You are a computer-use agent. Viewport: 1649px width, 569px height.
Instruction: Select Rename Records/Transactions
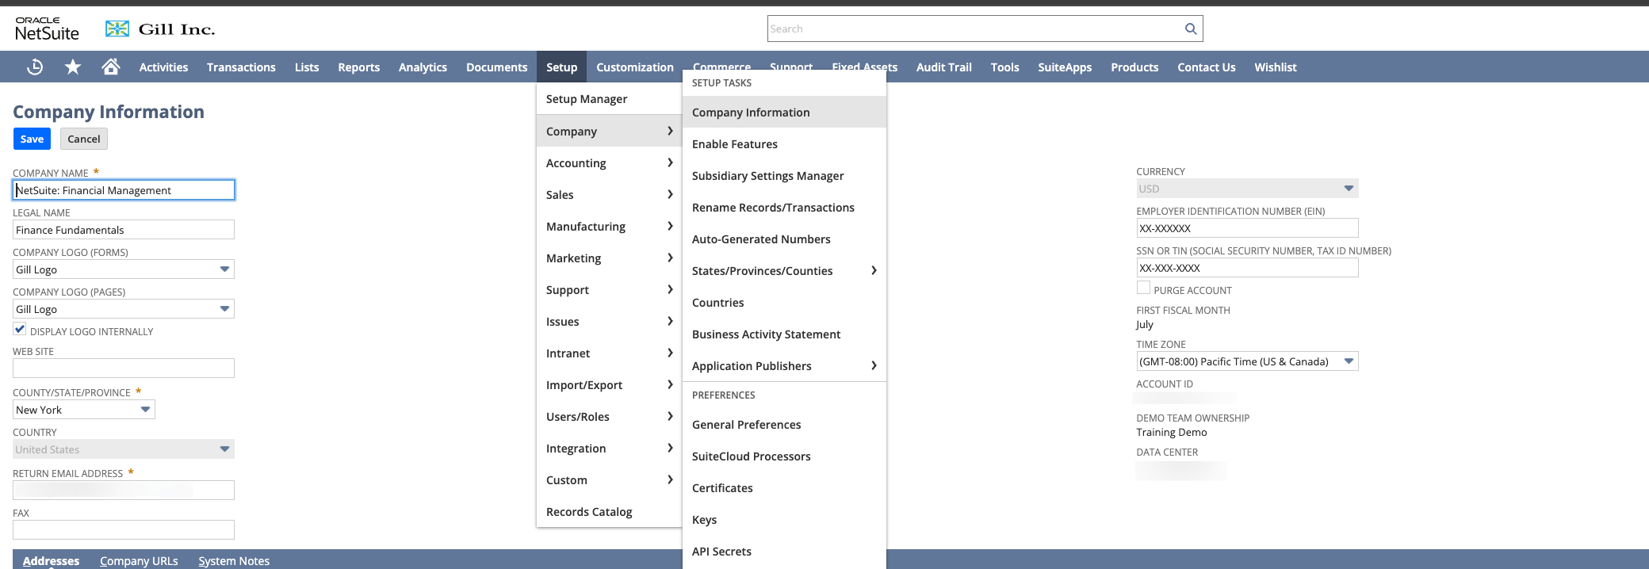[784, 207]
